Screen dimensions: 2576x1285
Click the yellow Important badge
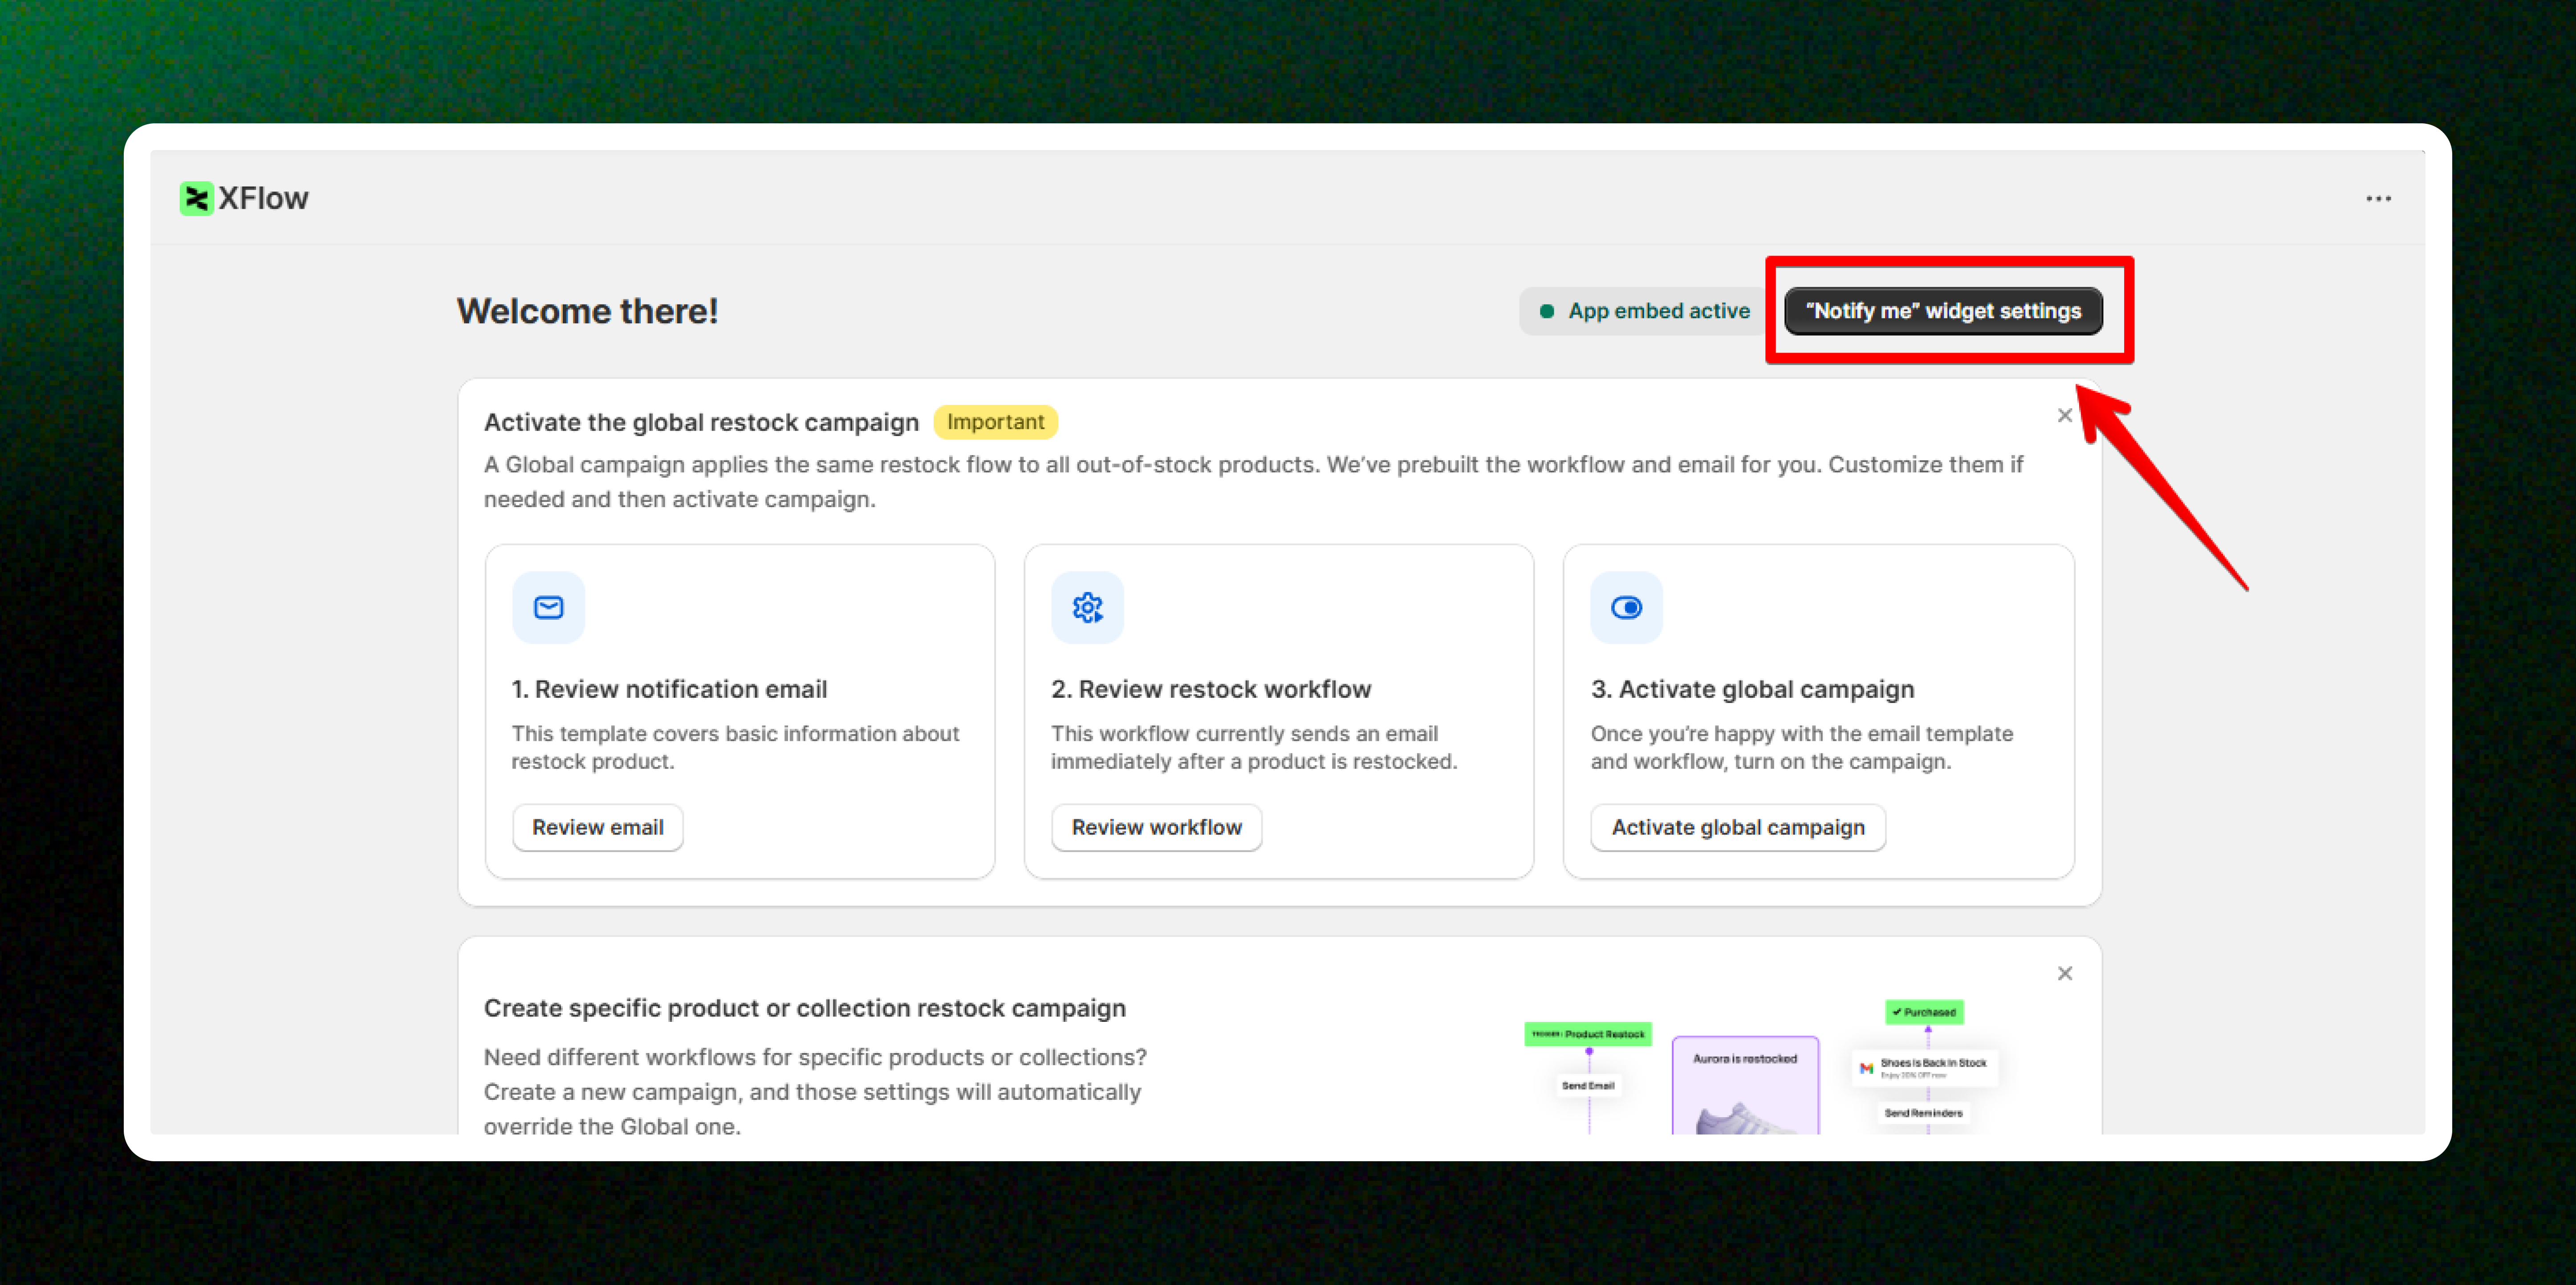pyautogui.click(x=995, y=422)
